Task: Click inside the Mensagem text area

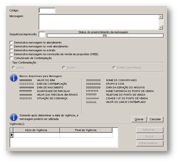Action: [x=99, y=22]
